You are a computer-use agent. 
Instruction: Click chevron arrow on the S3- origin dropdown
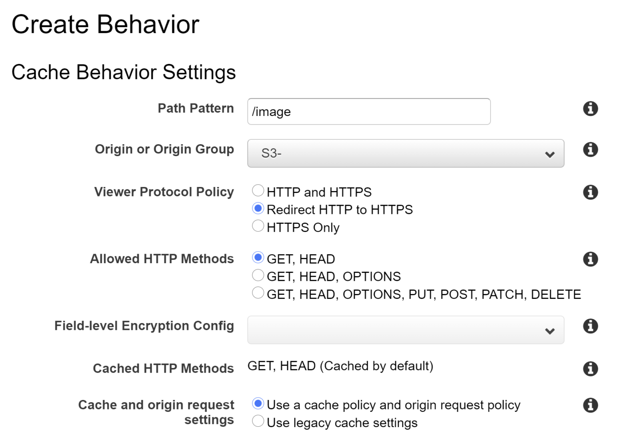[x=550, y=155]
